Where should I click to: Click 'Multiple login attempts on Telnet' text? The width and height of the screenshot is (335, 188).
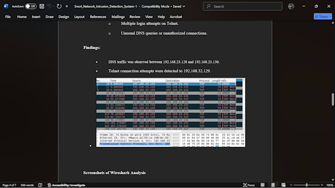click(150, 24)
